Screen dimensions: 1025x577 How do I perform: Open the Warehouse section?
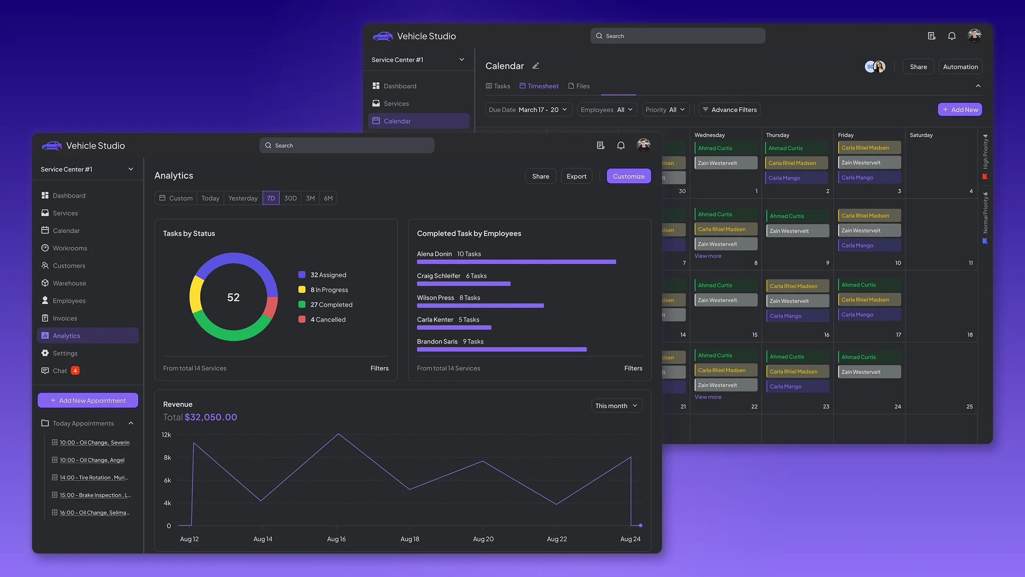click(69, 283)
